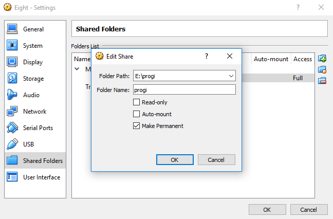The width and height of the screenshot is (333, 219).
Task: Open the Storage settings category
Action: [x=35, y=79]
